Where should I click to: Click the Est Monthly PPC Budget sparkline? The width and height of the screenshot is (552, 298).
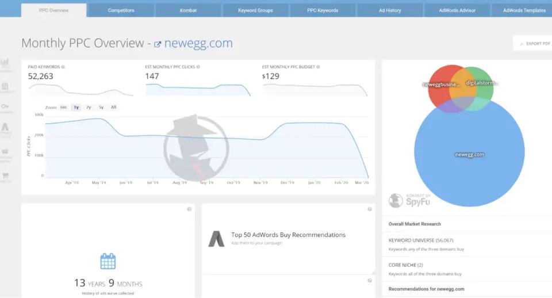tap(315, 90)
